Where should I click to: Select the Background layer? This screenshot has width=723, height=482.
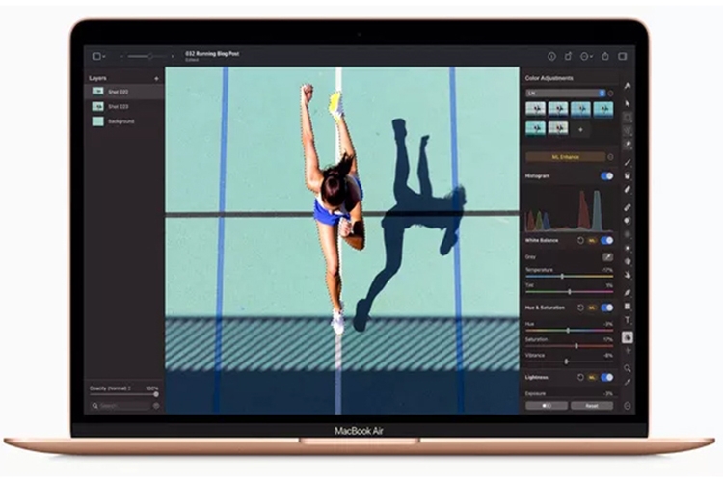coord(124,121)
